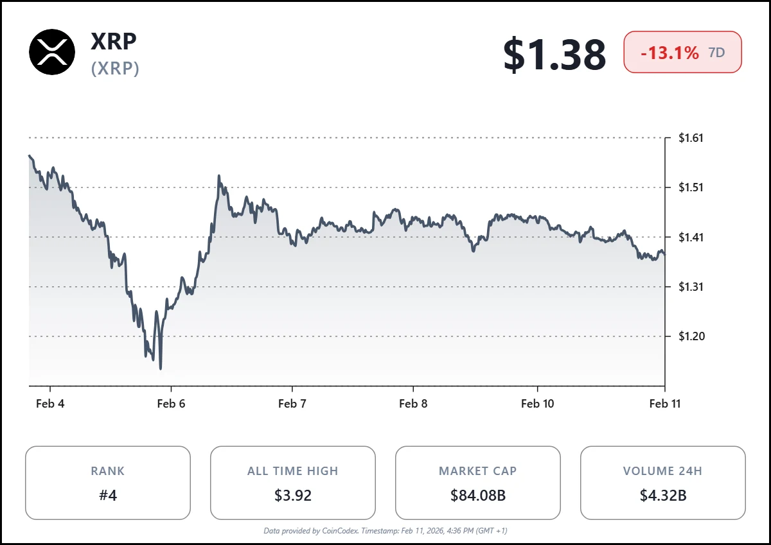
Task: Click the $1.41 price axis label
Action: click(x=691, y=238)
